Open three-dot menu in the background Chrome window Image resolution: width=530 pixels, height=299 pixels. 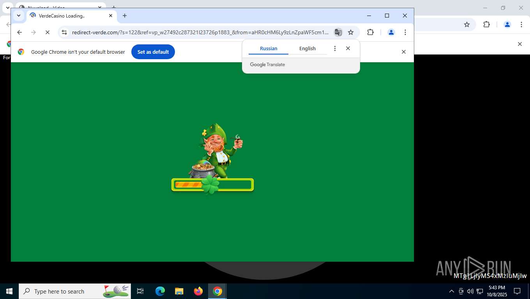click(x=521, y=25)
